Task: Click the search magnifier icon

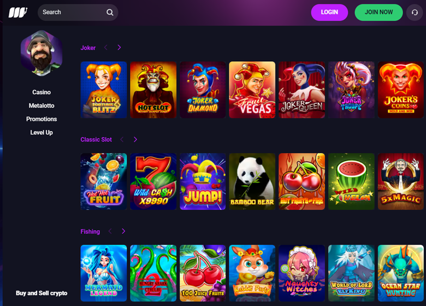Action: (x=110, y=12)
